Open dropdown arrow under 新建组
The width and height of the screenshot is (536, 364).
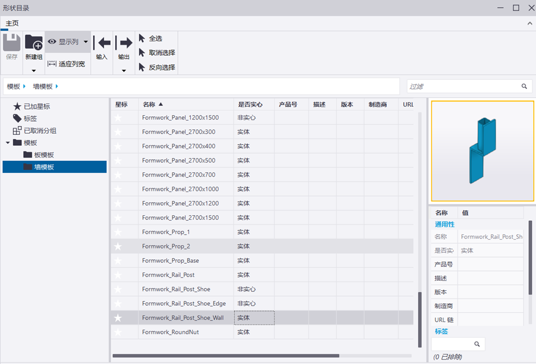pyautogui.click(x=34, y=70)
